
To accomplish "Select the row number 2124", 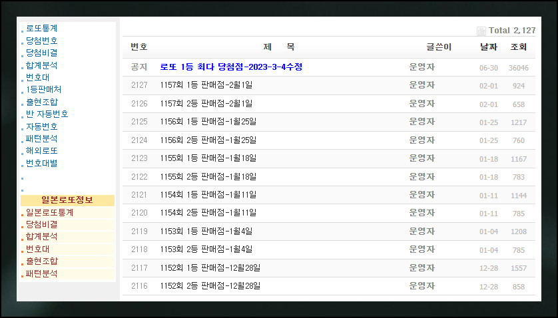I will click(139, 140).
